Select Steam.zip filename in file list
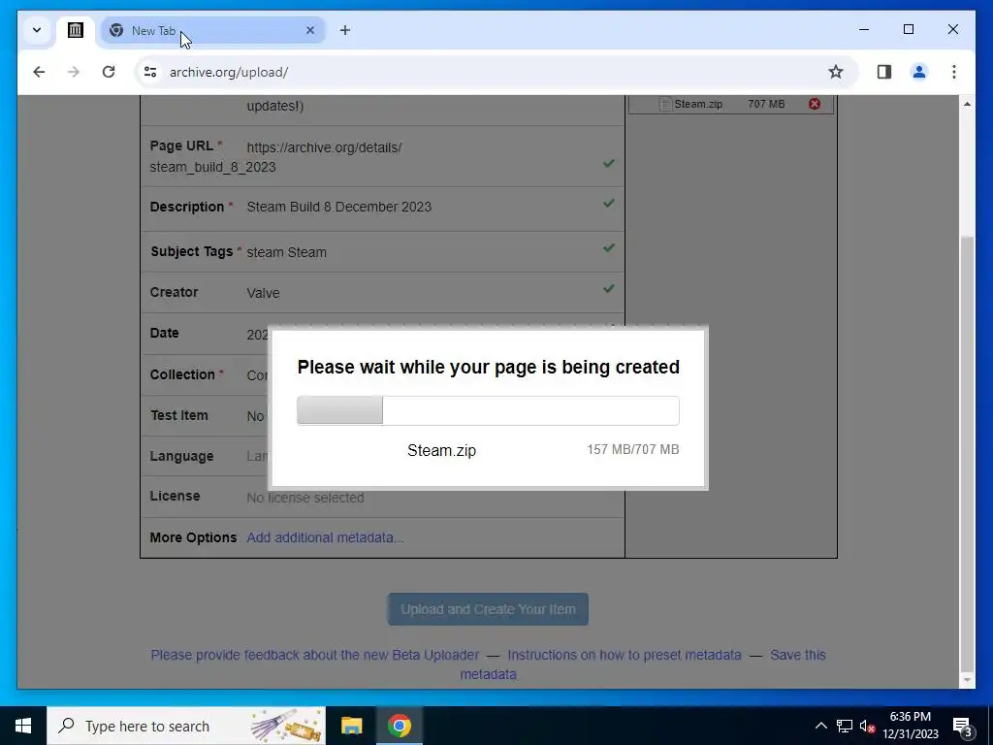 (x=698, y=104)
